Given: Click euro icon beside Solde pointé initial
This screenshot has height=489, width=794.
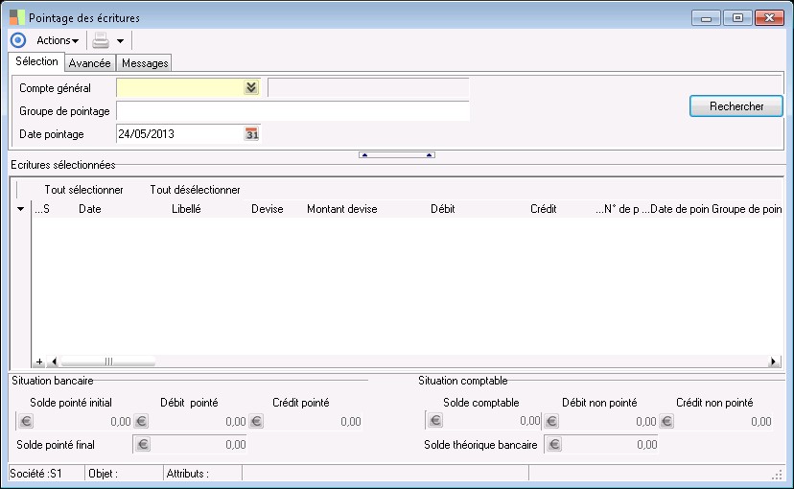Looking at the screenshot, I should pos(26,421).
